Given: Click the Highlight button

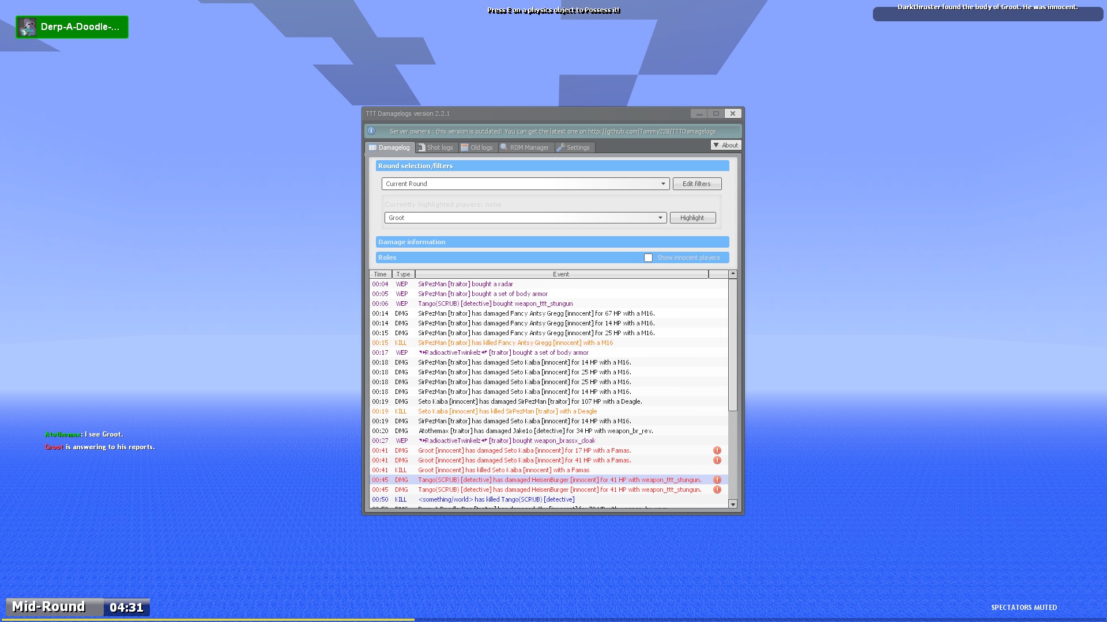Looking at the screenshot, I should tap(692, 218).
